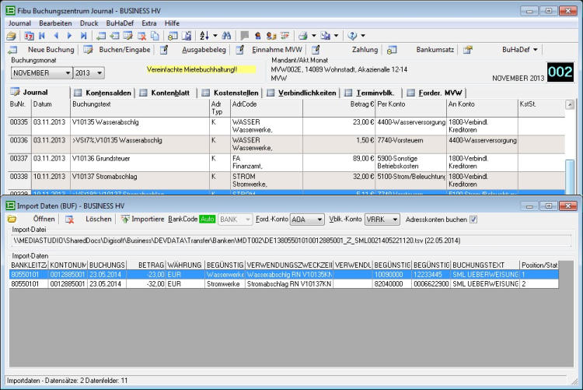Open the NOVEMBER month dropdown
Screen dimensions: 583x390
click(66, 73)
